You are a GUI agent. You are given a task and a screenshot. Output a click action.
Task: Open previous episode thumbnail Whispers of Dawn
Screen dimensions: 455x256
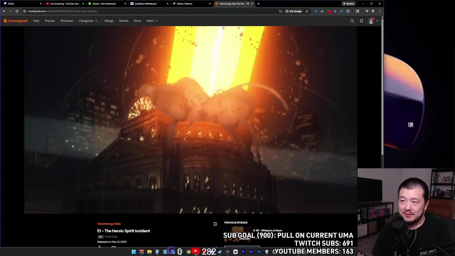coord(237,234)
